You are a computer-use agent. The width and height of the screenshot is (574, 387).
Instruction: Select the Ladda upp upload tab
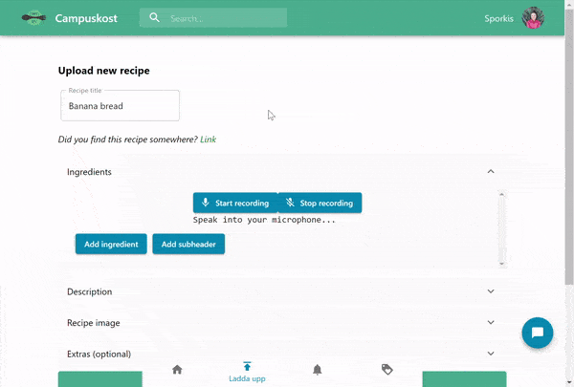(247, 372)
